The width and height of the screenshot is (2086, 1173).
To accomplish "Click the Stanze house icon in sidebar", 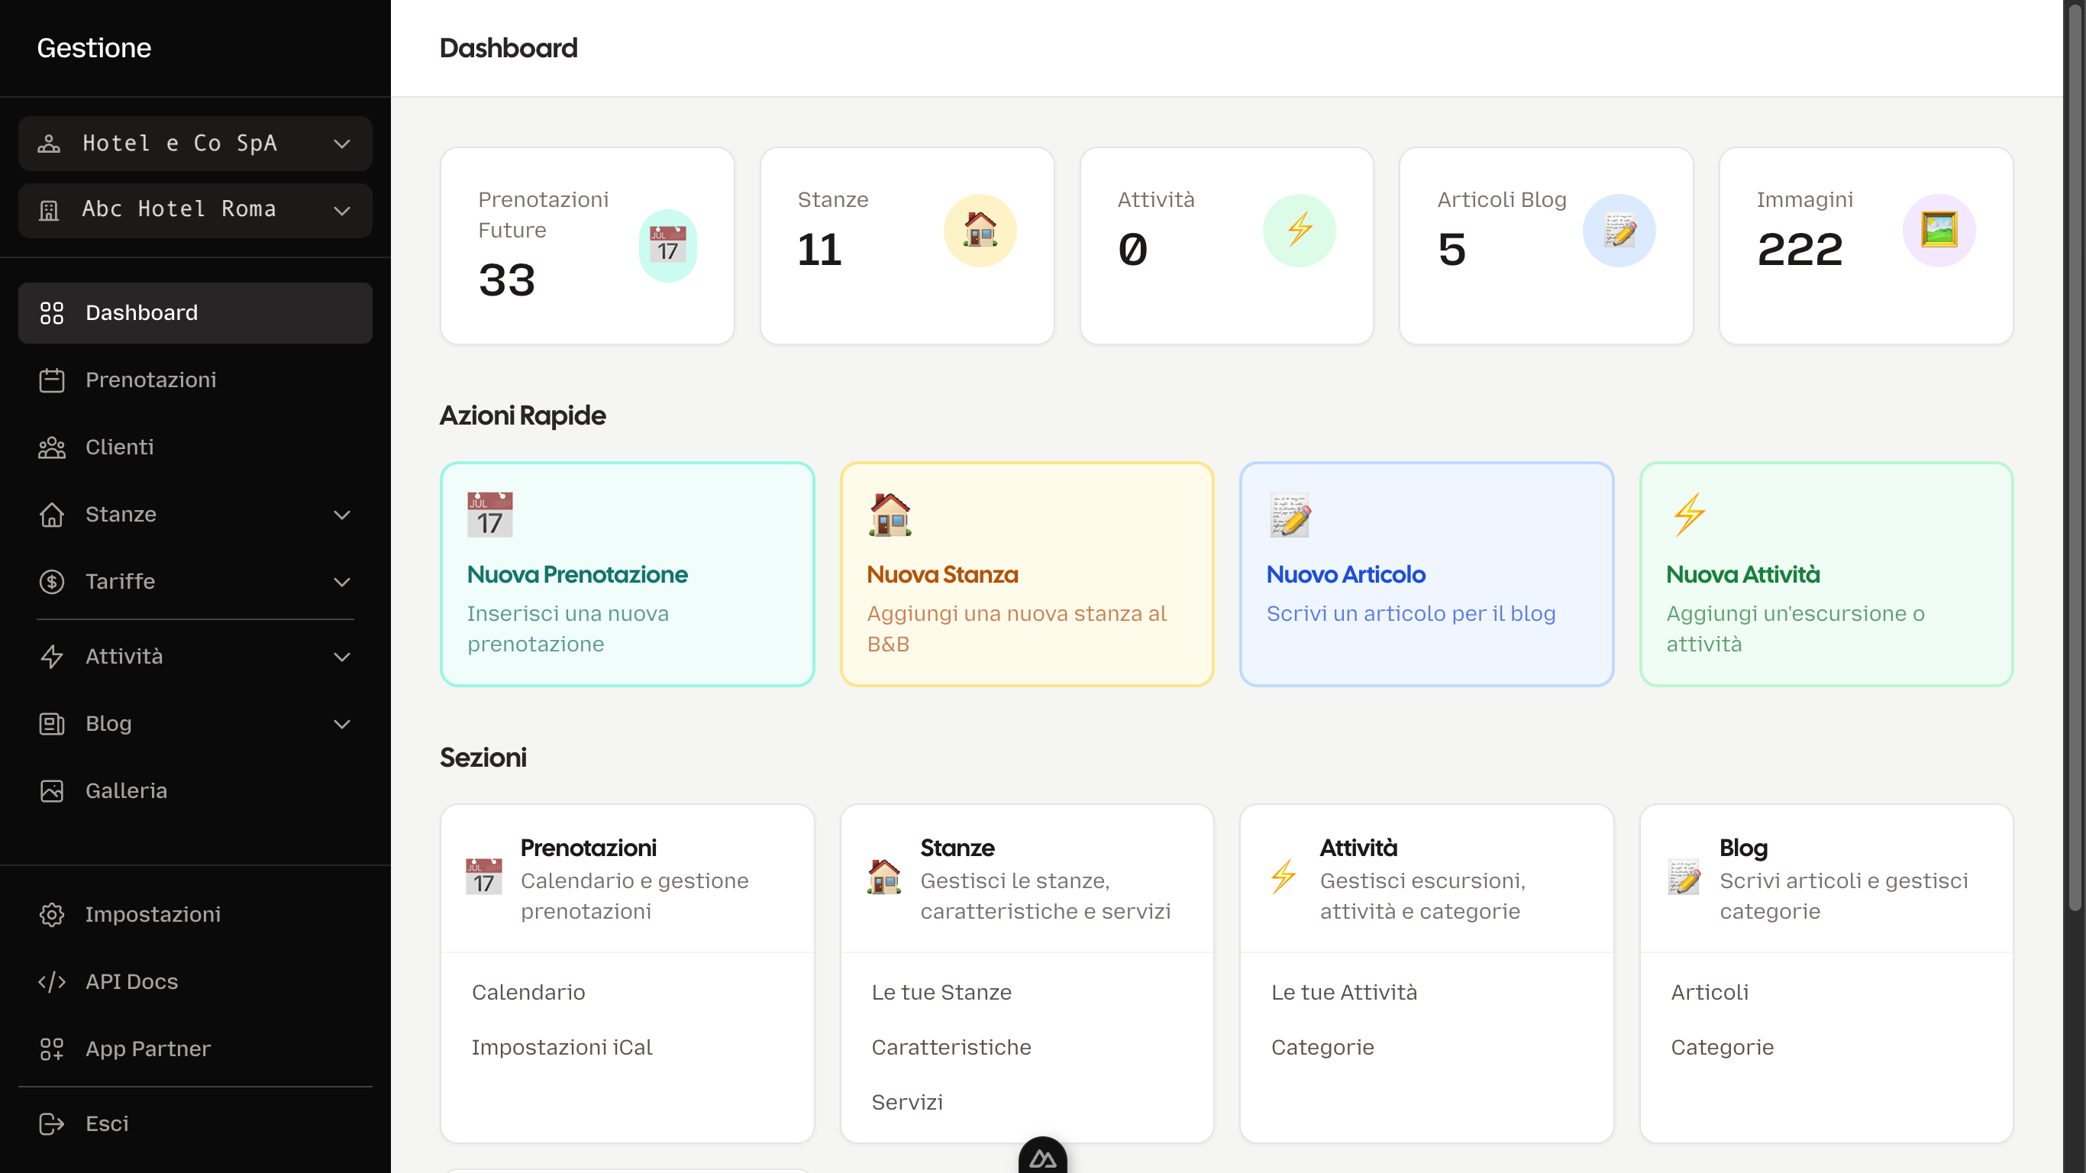I will click(x=52, y=515).
